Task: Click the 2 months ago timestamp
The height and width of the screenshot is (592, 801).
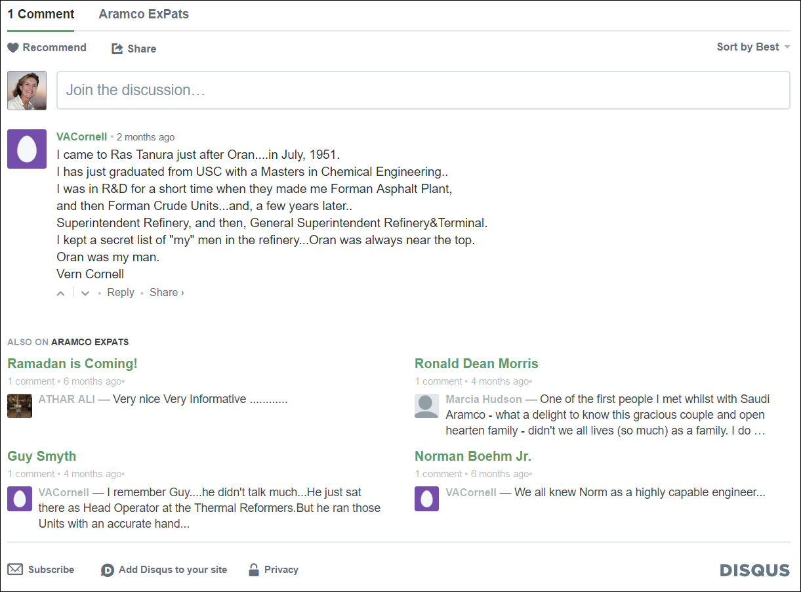Action: (x=146, y=137)
